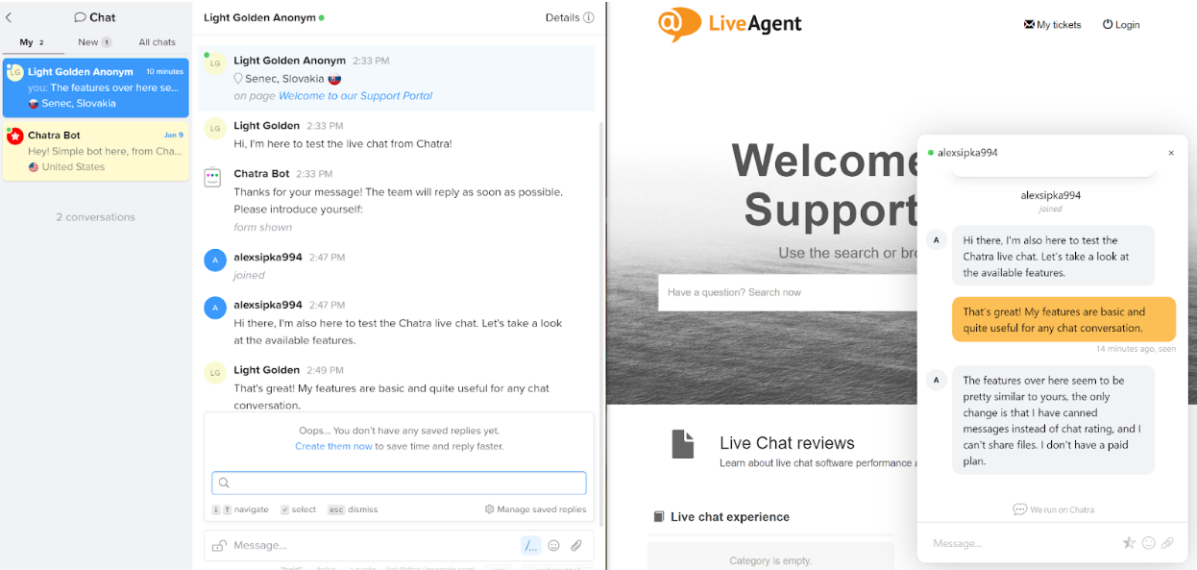1197x570 pixels.
Task: Open My tickets in LiveAgent header
Action: [1052, 25]
